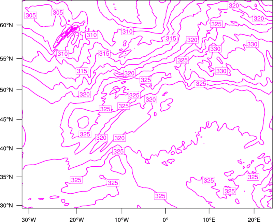273x222 pixels.
Task: Click the 30°W longitude axis label
Action: (29, 219)
